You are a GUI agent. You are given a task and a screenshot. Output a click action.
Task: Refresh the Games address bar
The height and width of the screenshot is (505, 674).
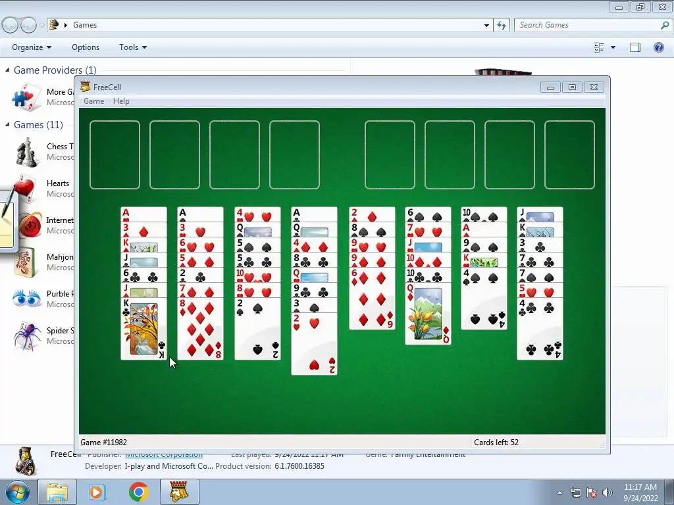point(502,25)
